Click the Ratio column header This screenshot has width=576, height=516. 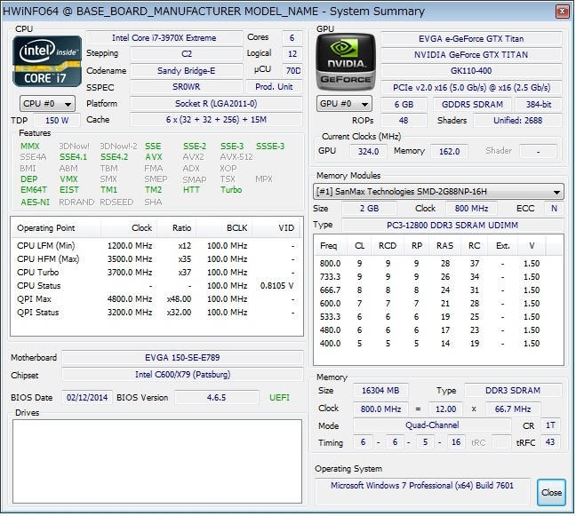tap(177, 228)
